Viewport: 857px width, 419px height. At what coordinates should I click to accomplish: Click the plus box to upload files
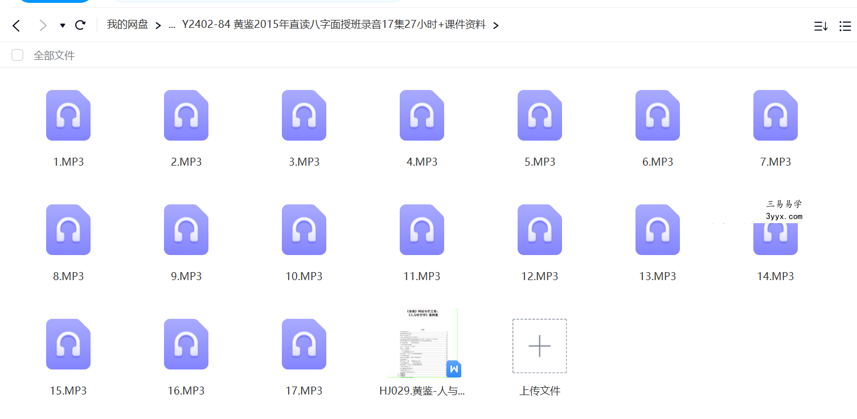[539, 346]
